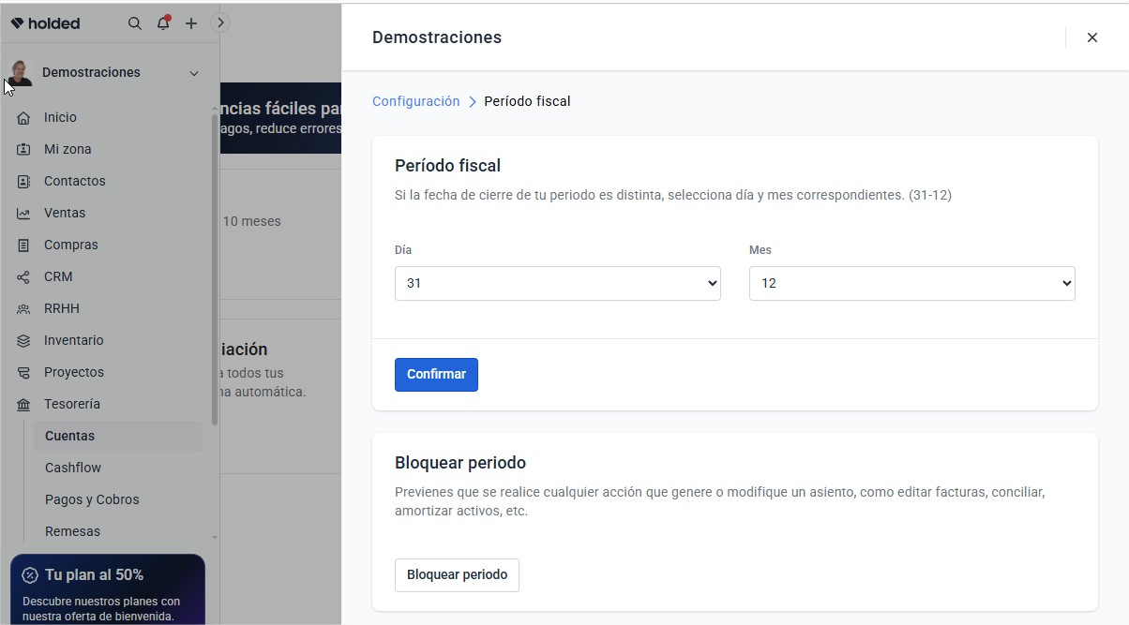1129x625 pixels.
Task: Open the Día dropdown showing 31
Action: coord(557,282)
